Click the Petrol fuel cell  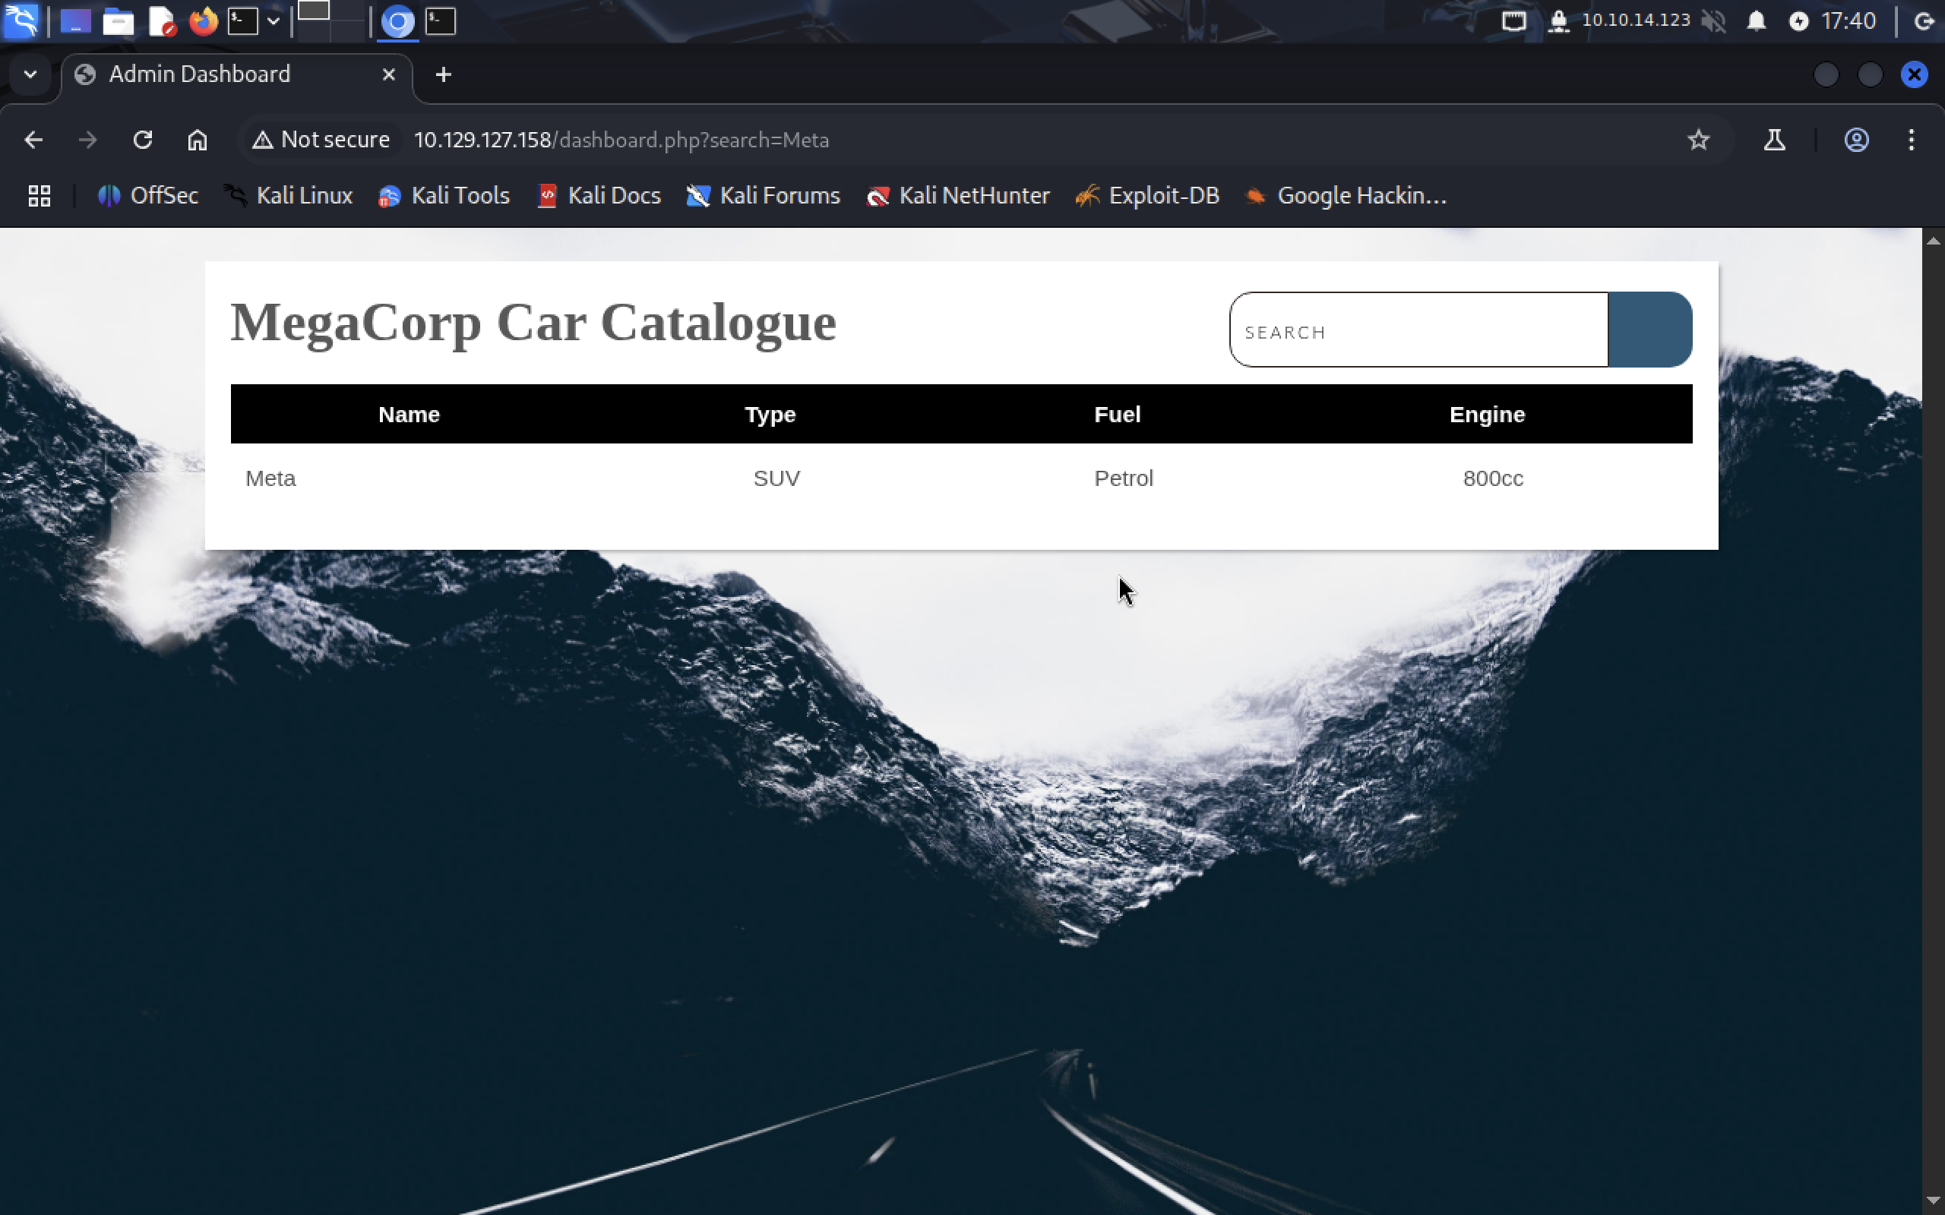(1124, 479)
